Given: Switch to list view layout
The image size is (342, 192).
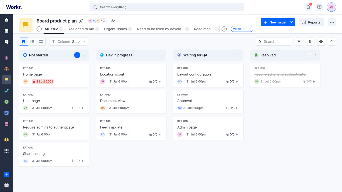Looking at the screenshot, I should pyautogui.click(x=32, y=42).
